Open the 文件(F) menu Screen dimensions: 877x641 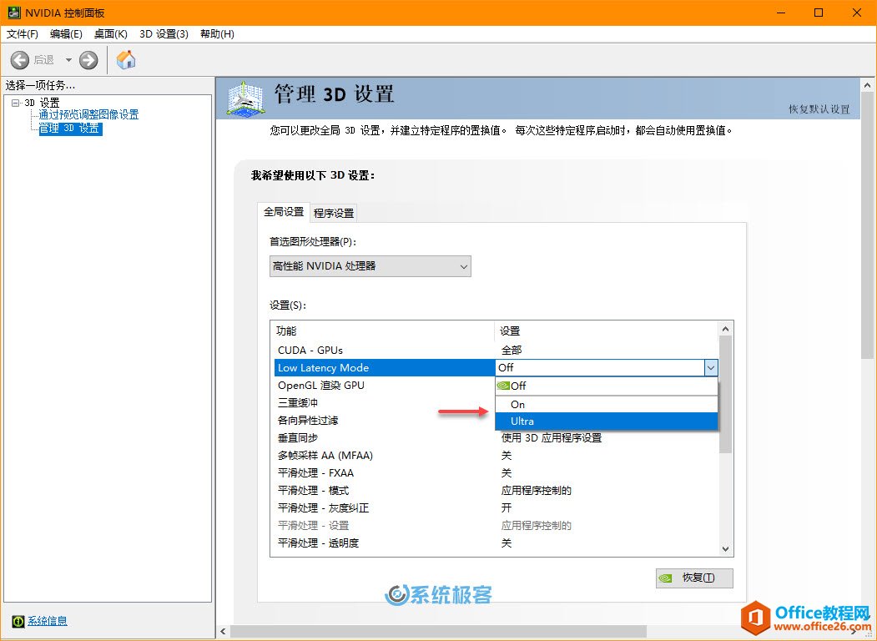coord(23,34)
